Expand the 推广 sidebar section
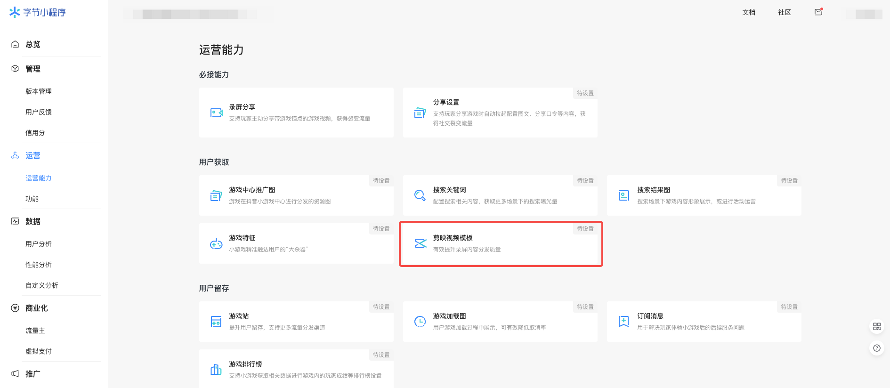This screenshot has height=388, width=890. (x=33, y=374)
